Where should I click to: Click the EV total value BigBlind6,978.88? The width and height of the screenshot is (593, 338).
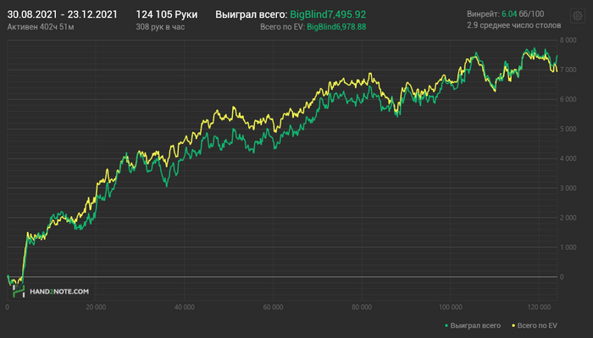[x=336, y=27]
